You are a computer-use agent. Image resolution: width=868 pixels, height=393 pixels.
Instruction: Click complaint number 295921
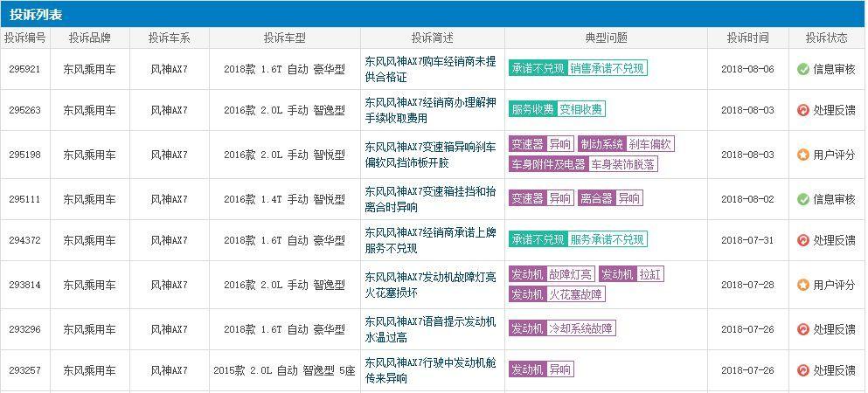[24, 69]
